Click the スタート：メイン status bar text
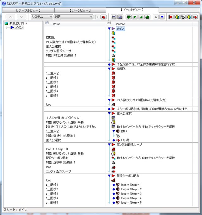Viewport: 202px width, 215px height. (15, 210)
